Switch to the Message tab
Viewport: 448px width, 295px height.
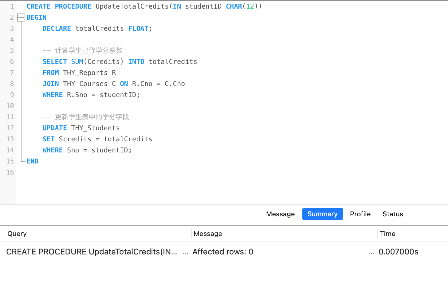280,214
